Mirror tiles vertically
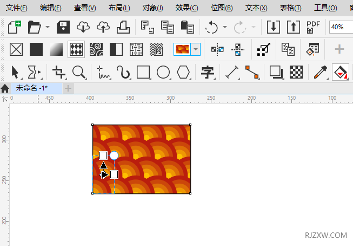The image size is (353, 246). coord(238,49)
